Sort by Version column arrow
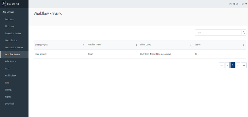The image size is (248, 117). point(244,45)
